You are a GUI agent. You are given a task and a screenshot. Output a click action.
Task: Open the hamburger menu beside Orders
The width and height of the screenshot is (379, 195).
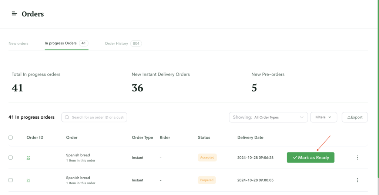tap(14, 14)
